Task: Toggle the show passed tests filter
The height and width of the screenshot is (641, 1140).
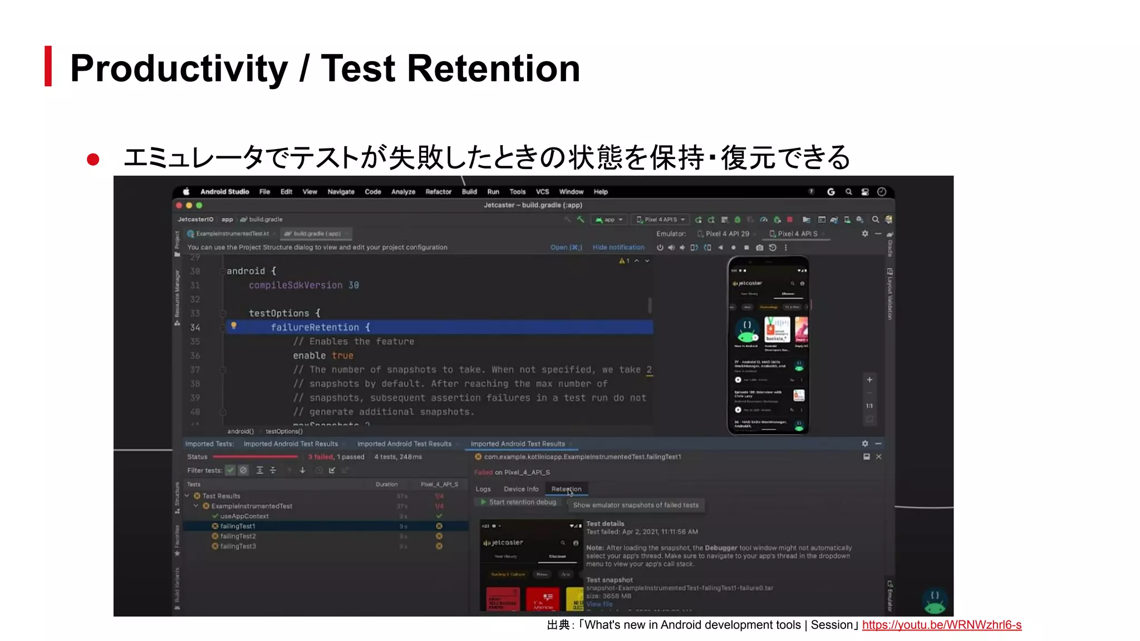Action: pyautogui.click(x=230, y=471)
